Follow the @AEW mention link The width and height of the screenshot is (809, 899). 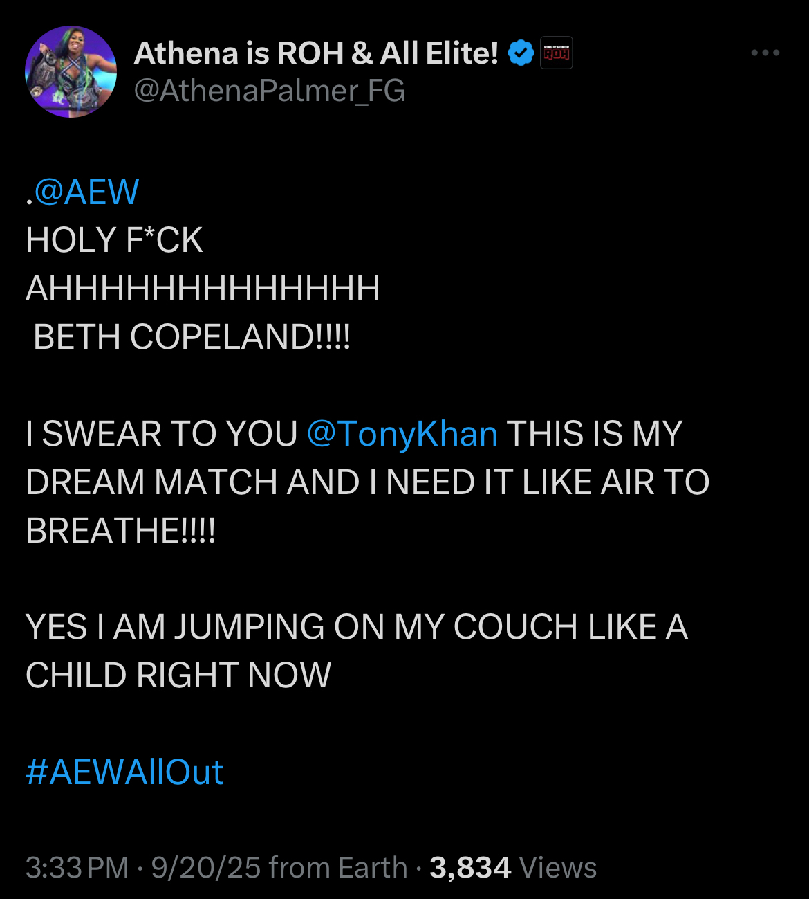click(86, 192)
